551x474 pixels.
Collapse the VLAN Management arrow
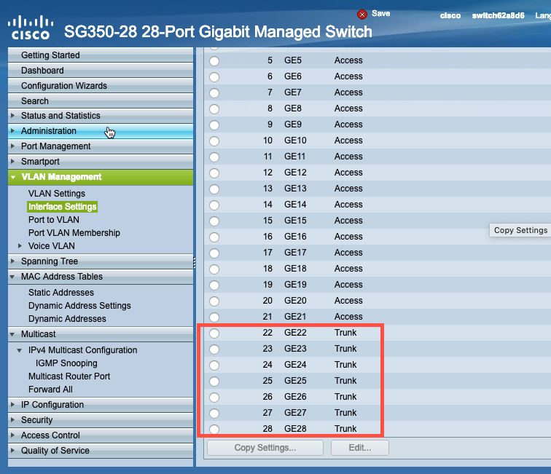(x=13, y=177)
